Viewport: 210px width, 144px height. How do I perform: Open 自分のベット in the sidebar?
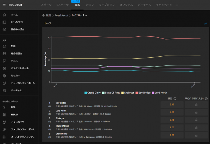(17, 22)
